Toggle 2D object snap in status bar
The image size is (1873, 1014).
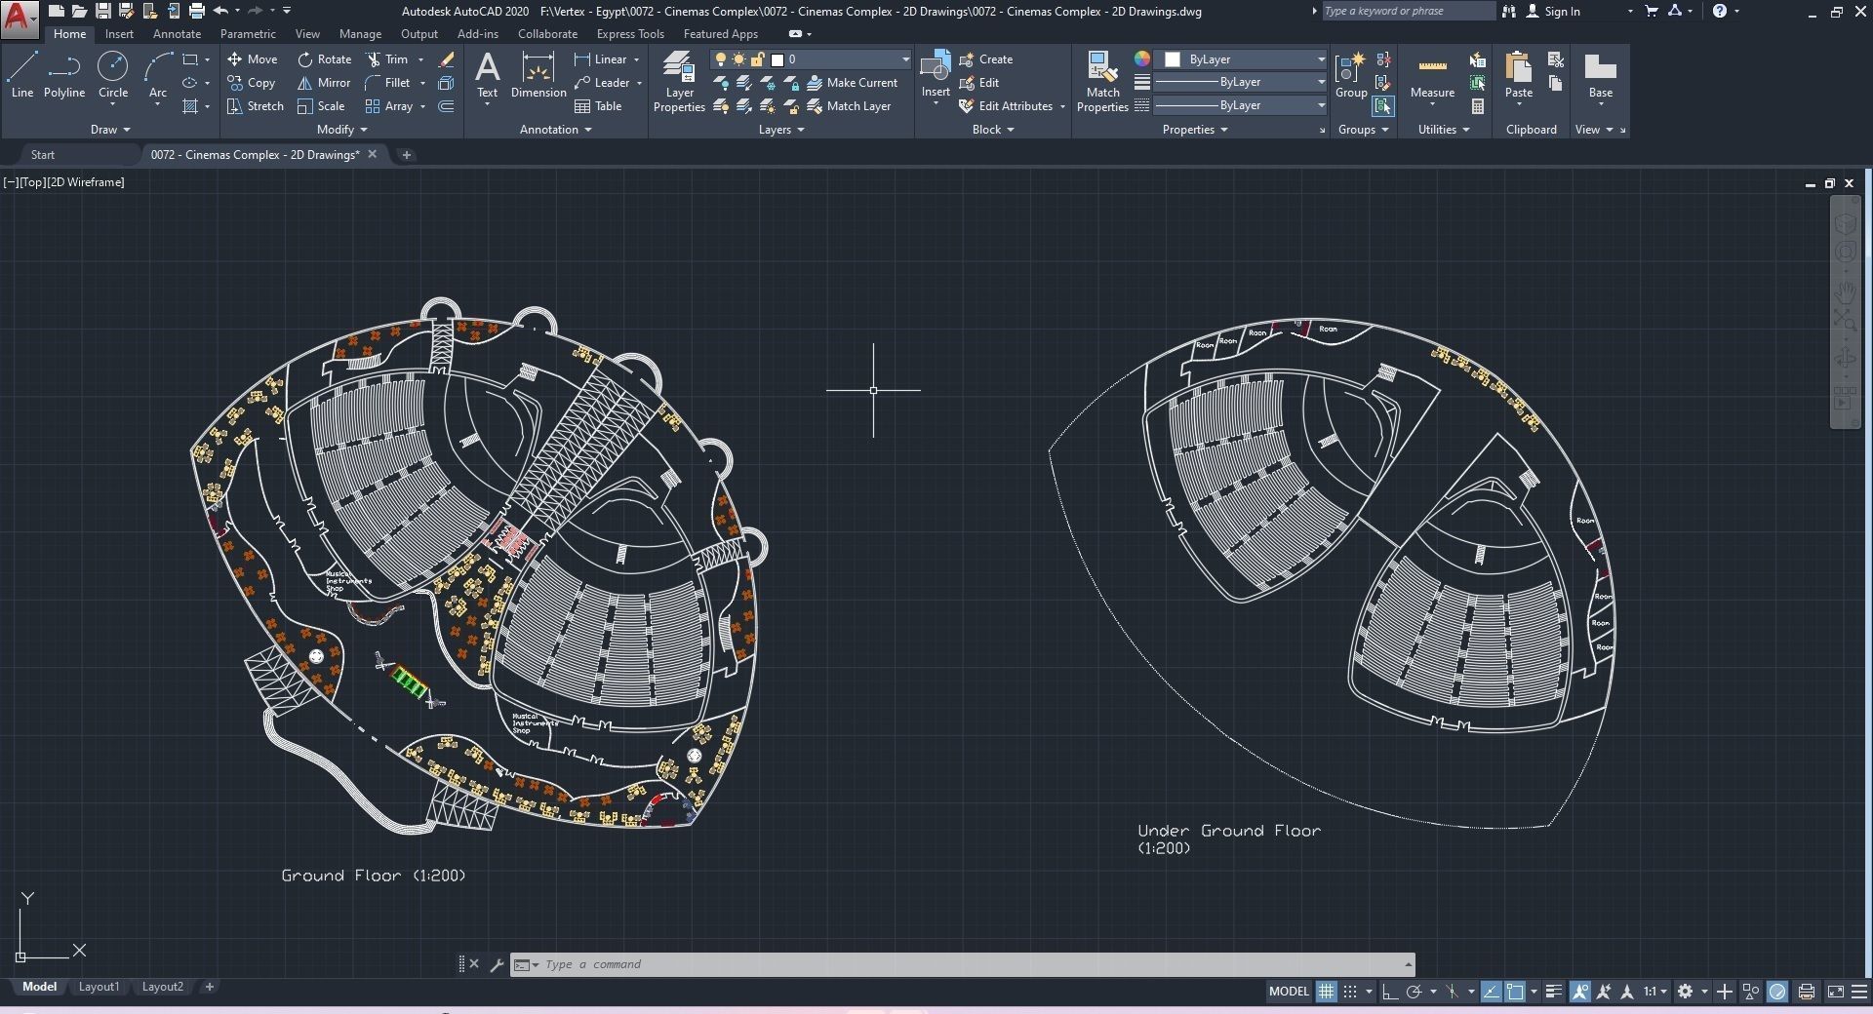[1515, 992]
